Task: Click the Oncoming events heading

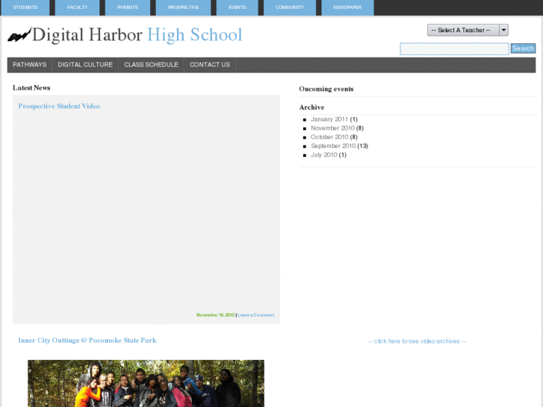Action: point(326,89)
